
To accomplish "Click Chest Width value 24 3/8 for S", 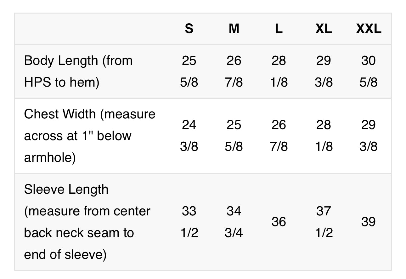I will coord(189,136).
